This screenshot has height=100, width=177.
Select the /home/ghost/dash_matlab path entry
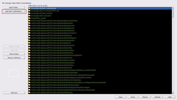(x=100, y=13)
